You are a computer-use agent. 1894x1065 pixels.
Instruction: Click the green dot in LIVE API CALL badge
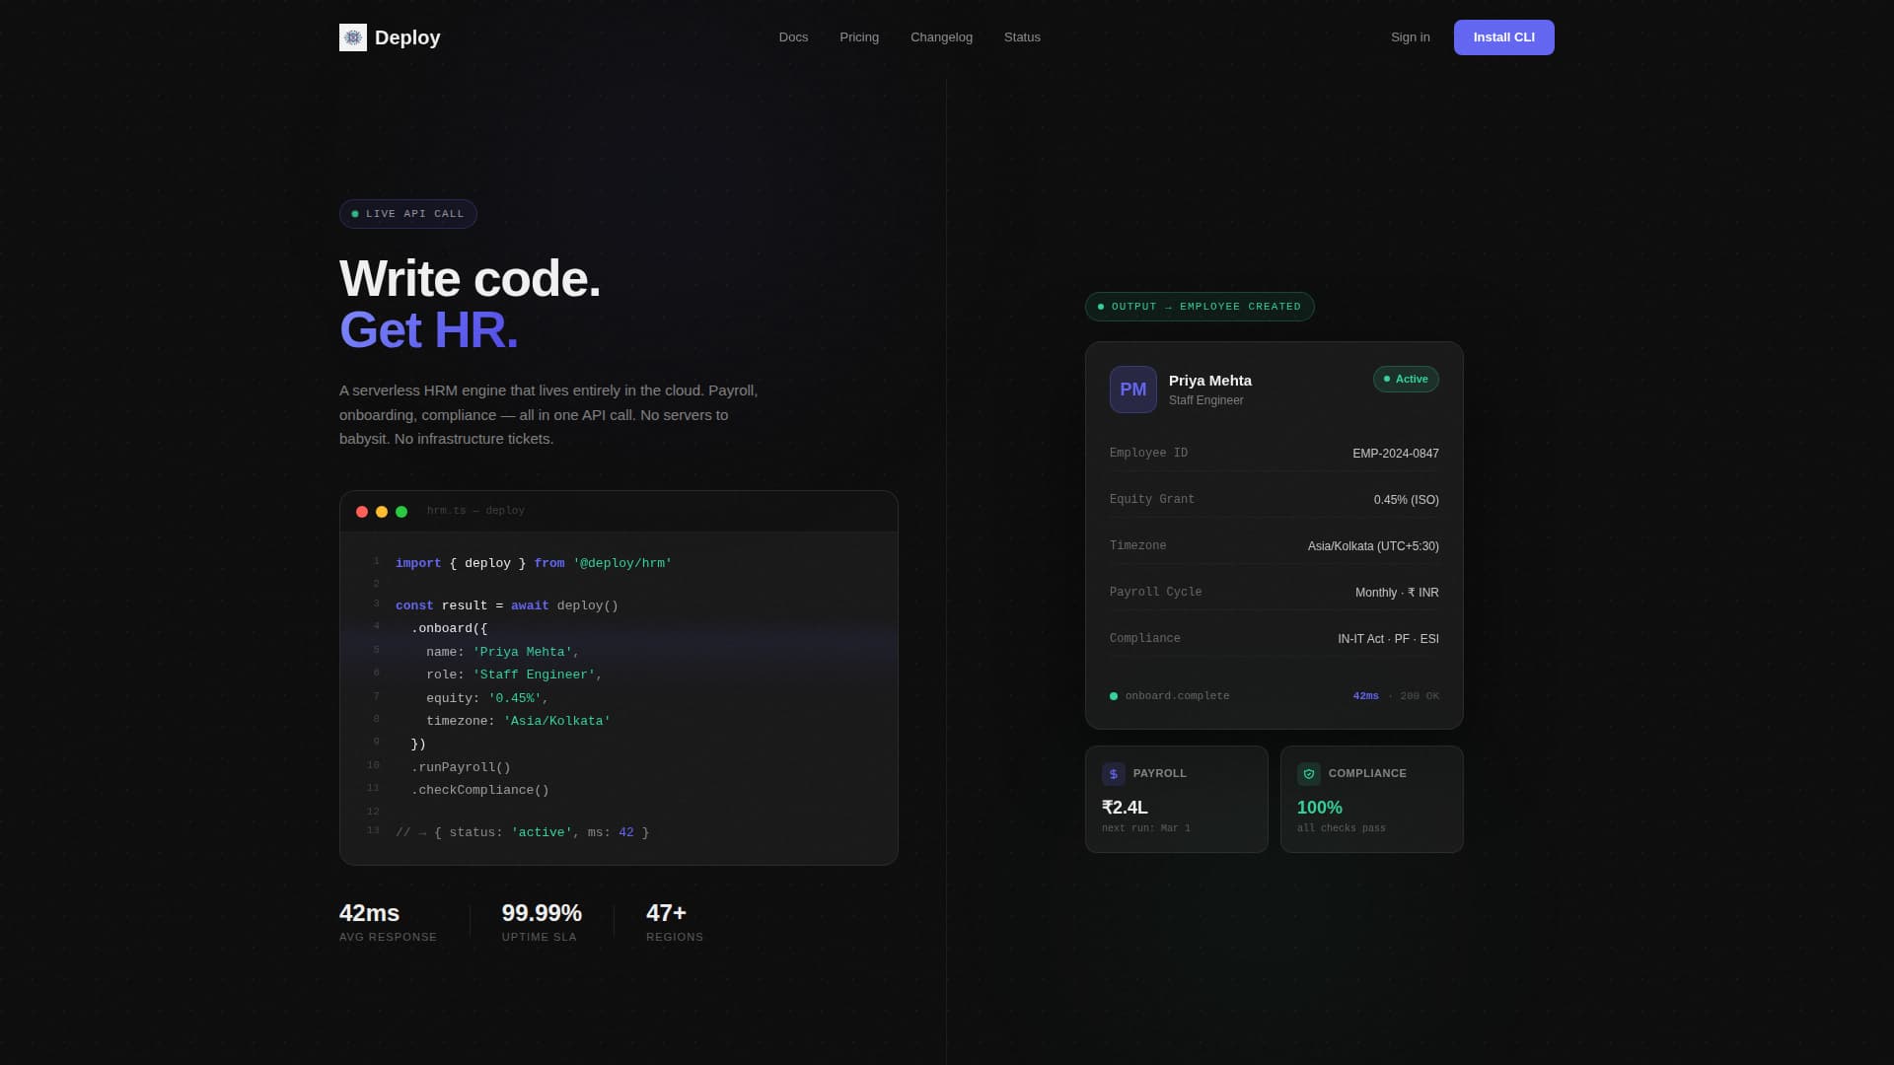(x=356, y=213)
